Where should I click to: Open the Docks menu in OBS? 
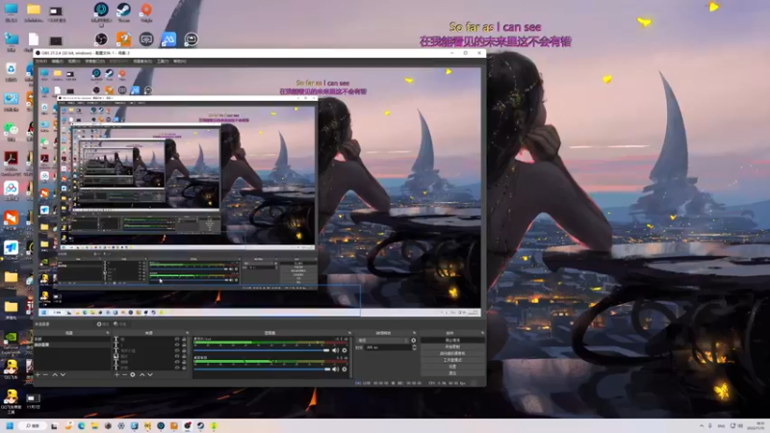(94, 62)
